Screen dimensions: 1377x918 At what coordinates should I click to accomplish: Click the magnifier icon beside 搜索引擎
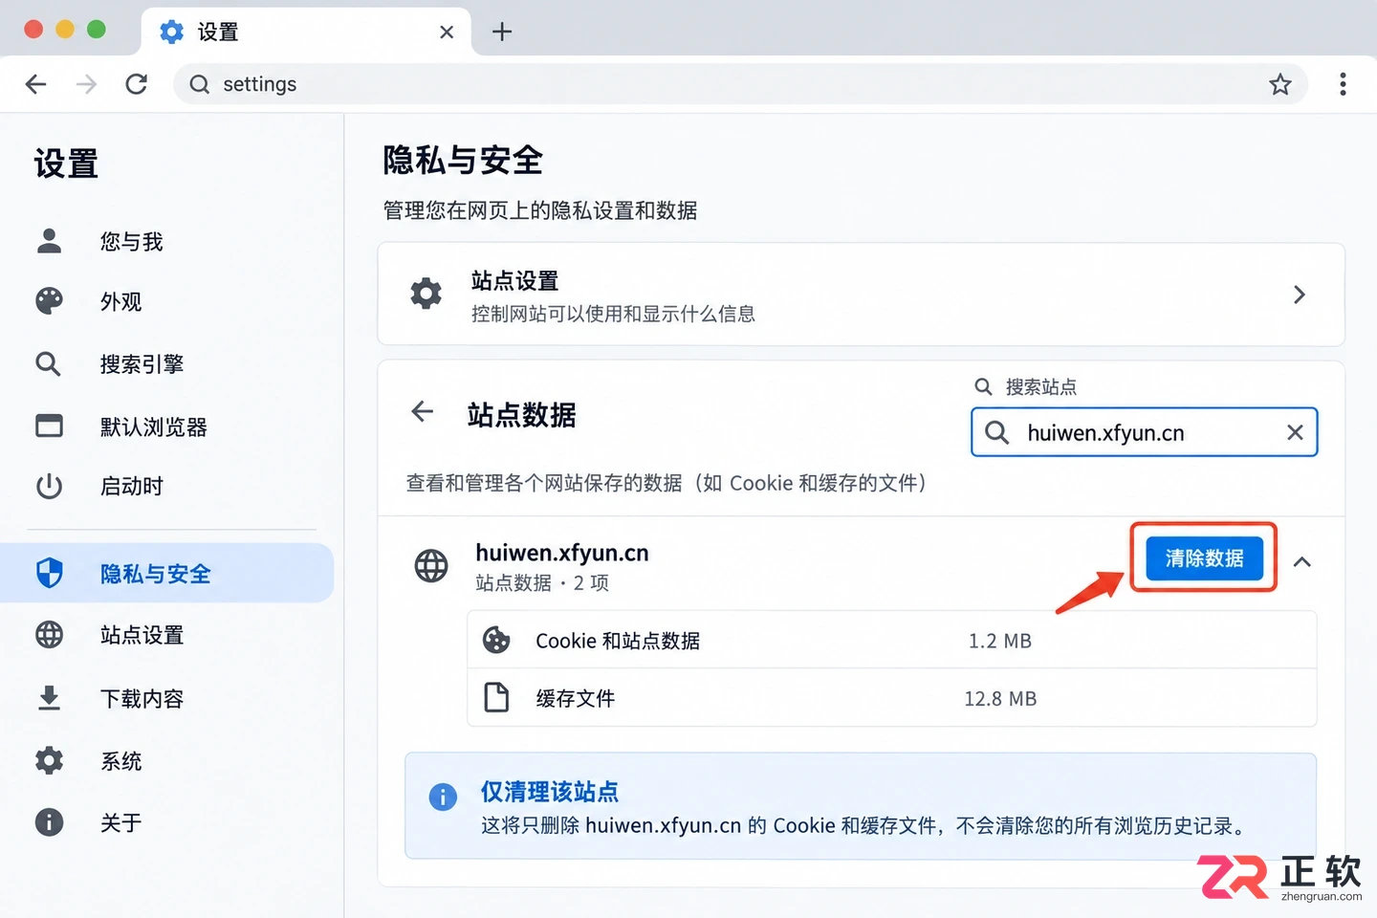pos(48,363)
